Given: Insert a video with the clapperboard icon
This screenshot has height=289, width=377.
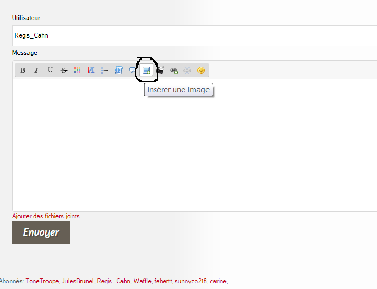Looking at the screenshot, I should coord(161,70).
